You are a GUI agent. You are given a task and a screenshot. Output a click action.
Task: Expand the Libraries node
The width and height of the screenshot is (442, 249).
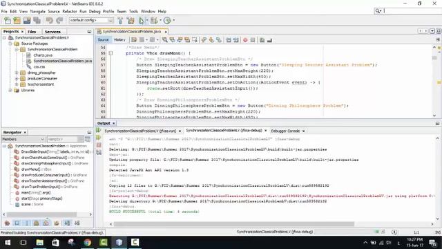[x=10, y=91]
